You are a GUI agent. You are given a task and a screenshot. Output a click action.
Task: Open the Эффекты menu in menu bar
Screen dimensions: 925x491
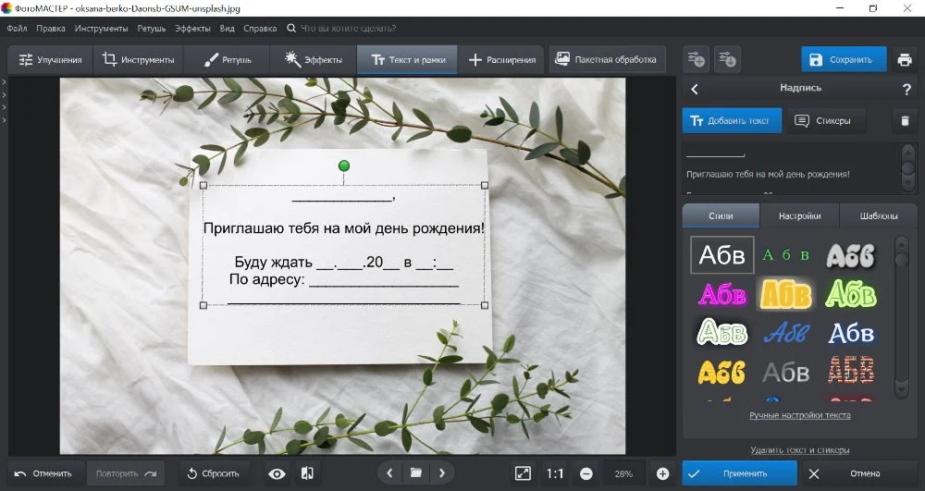(x=192, y=29)
